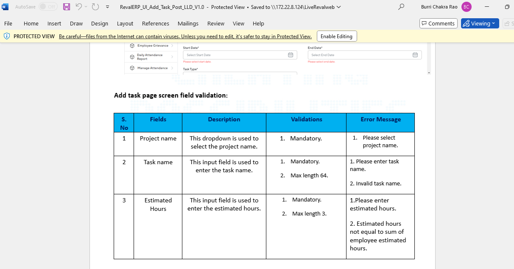This screenshot has width=514, height=269.
Task: Click the BC account avatar
Action: (x=466, y=7)
